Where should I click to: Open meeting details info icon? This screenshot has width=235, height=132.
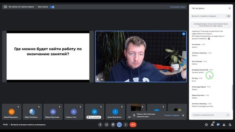[206, 125]
